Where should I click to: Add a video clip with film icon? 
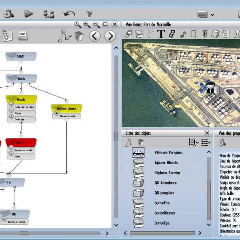pyautogui.click(x=172, y=34)
